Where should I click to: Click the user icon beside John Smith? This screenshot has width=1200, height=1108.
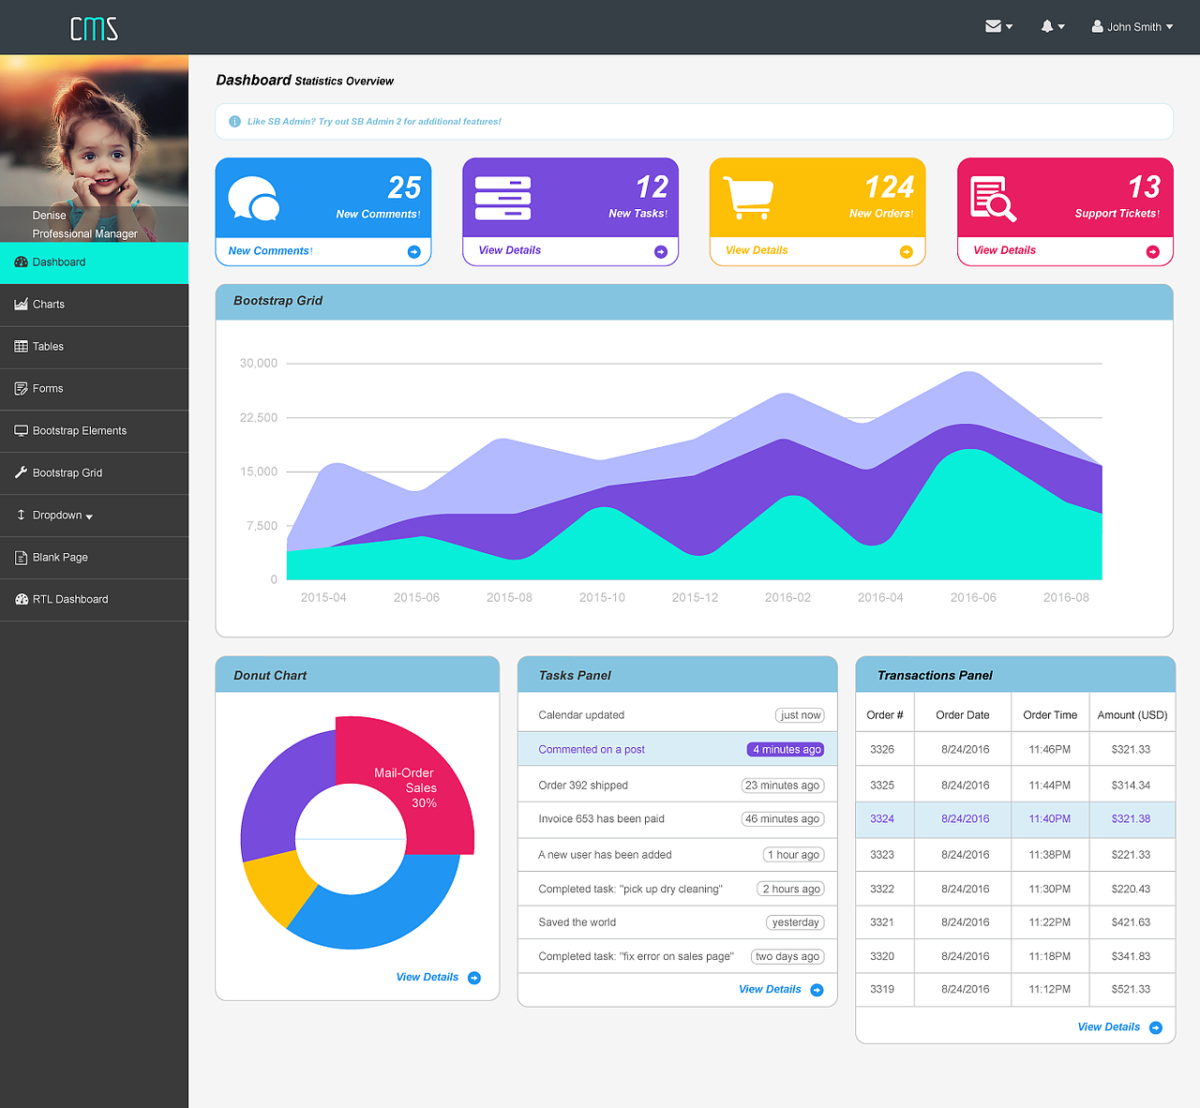click(1097, 26)
